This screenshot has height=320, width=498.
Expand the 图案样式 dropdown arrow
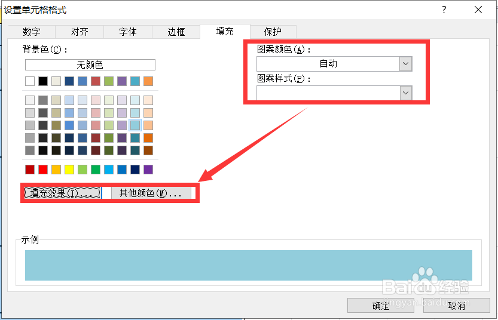coord(405,93)
